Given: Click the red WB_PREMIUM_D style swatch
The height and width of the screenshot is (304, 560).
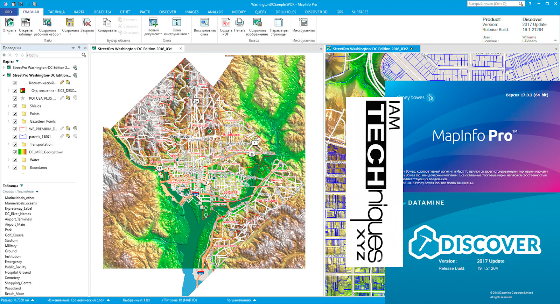Looking at the screenshot, I should pyautogui.click(x=23, y=129).
